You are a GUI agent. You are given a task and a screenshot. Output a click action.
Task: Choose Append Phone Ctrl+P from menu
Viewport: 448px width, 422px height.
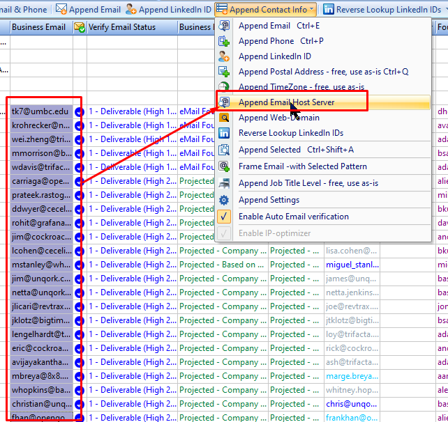[323, 41]
